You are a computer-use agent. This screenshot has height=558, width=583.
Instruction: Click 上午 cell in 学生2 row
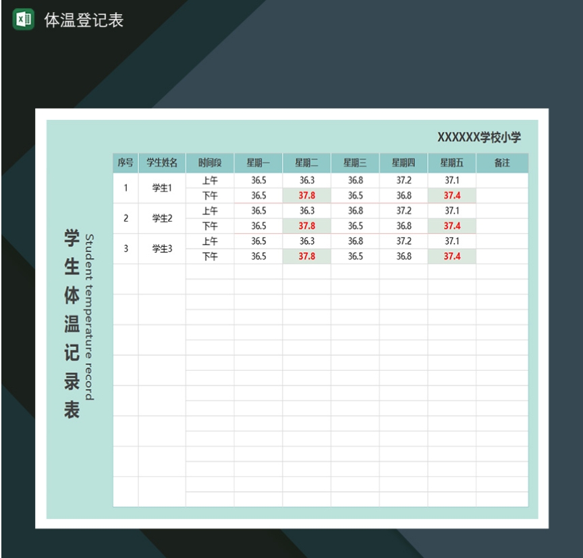point(210,211)
